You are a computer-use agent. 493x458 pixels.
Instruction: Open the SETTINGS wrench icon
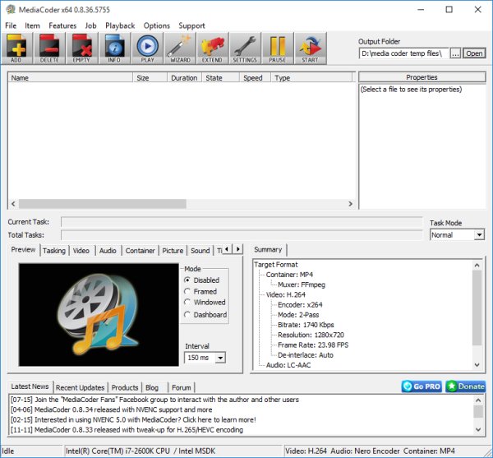pyautogui.click(x=245, y=49)
